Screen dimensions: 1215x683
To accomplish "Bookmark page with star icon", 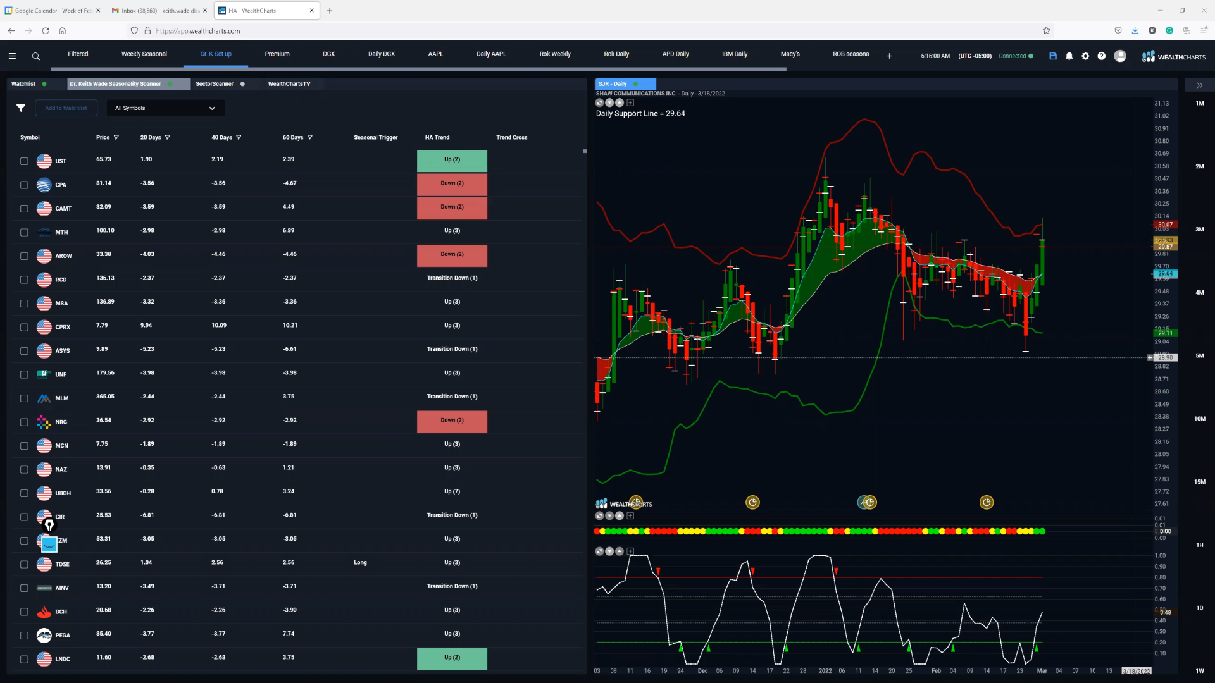I will tap(1047, 30).
